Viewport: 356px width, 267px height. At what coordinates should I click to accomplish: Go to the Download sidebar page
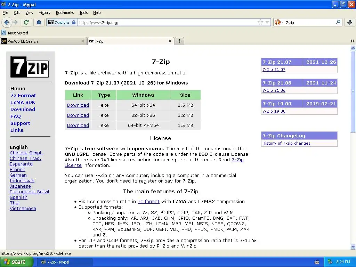coord(23,109)
